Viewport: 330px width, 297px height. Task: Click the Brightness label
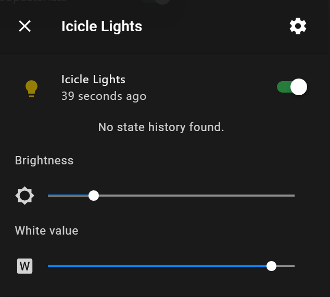[x=44, y=160]
